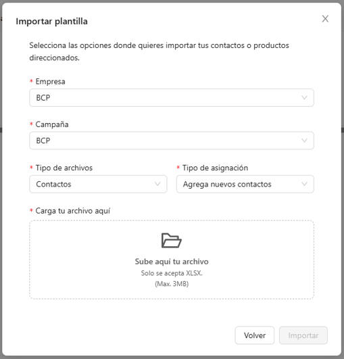Expand the Empresa dropdown arrow
344x359 pixels.
[x=304, y=98]
